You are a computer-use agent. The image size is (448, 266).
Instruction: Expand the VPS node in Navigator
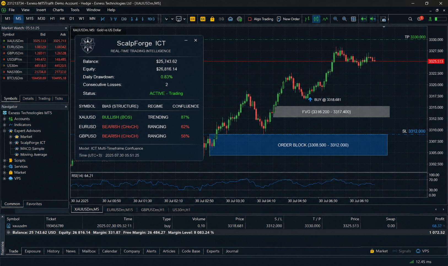coord(4,179)
